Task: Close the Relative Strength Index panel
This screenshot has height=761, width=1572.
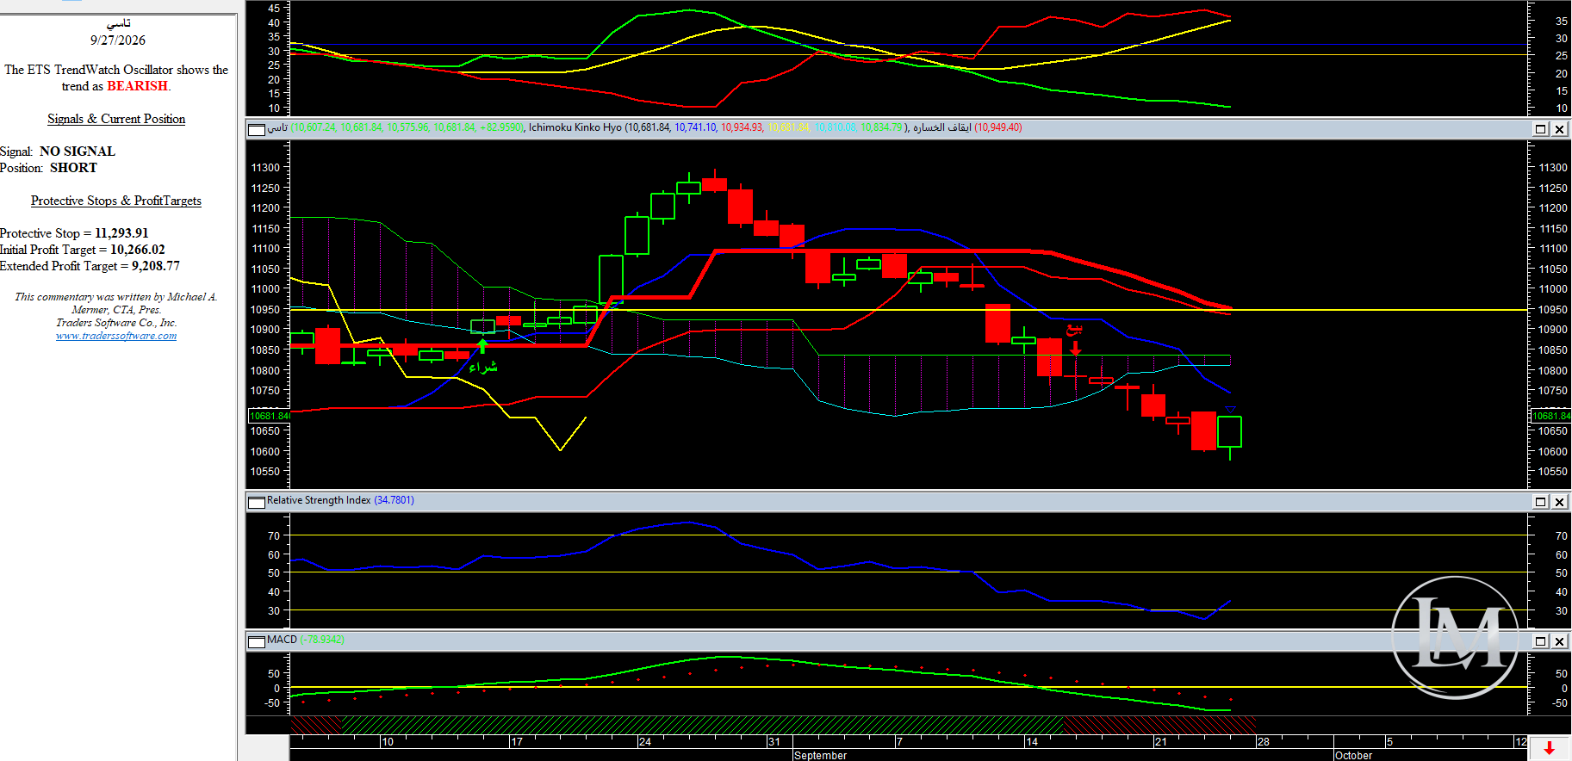Action: (x=1559, y=502)
